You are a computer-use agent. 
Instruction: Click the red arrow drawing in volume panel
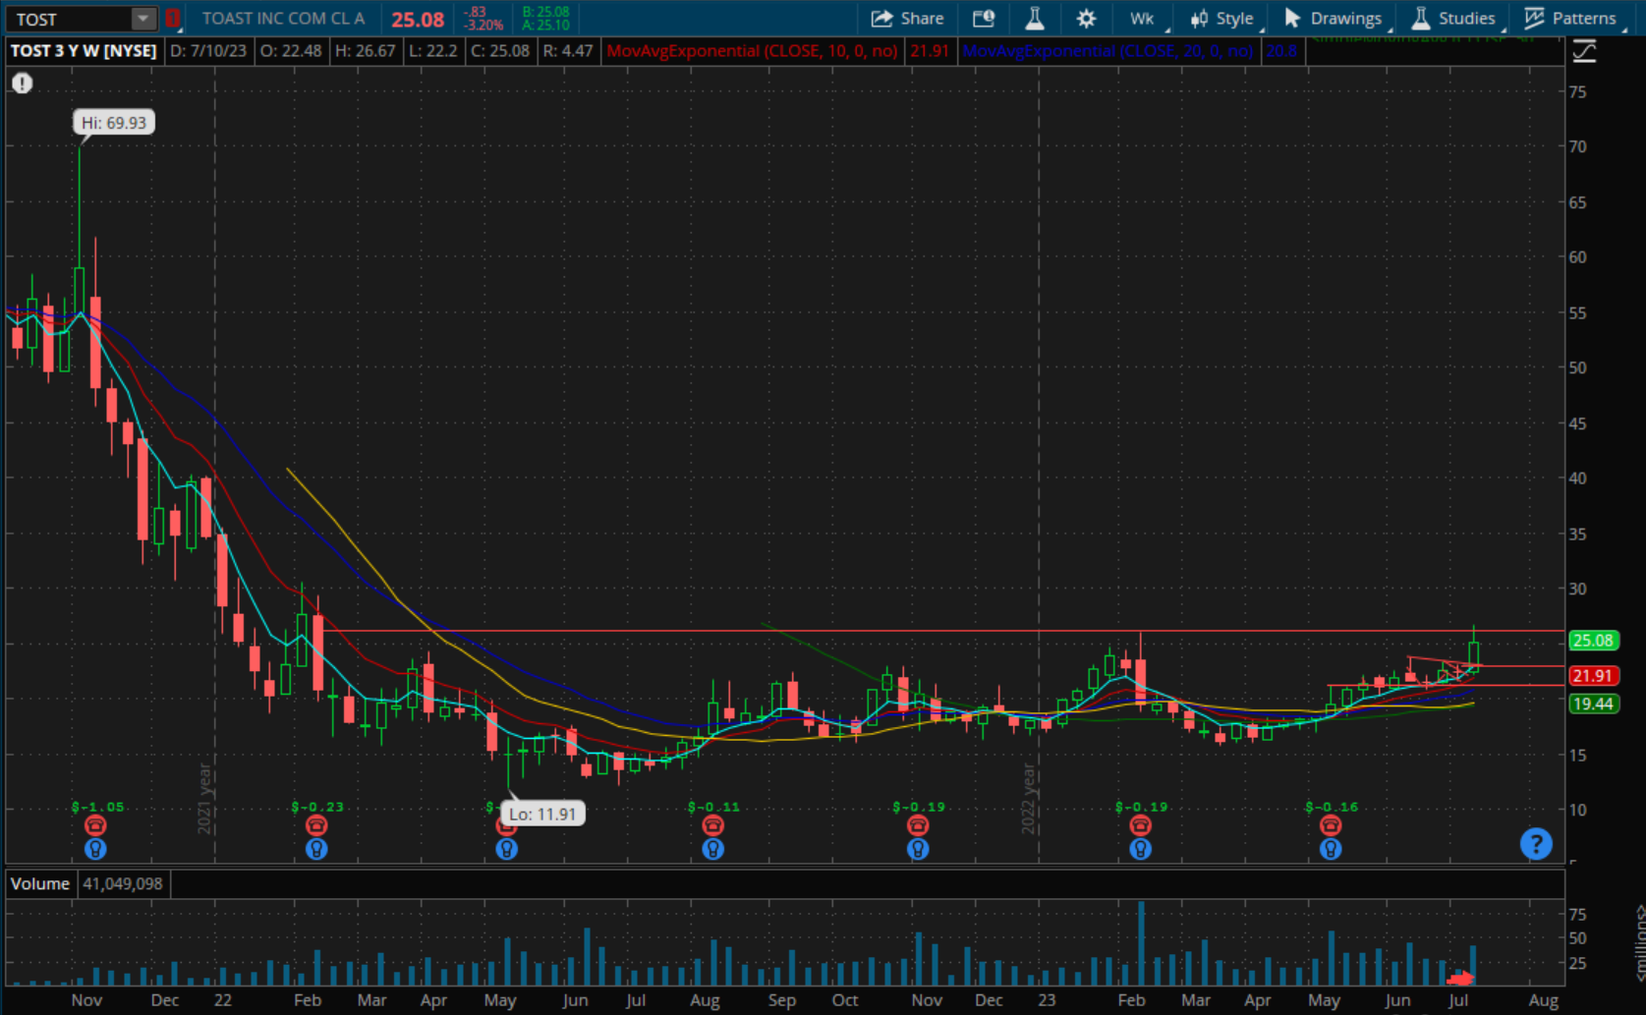point(1461,978)
